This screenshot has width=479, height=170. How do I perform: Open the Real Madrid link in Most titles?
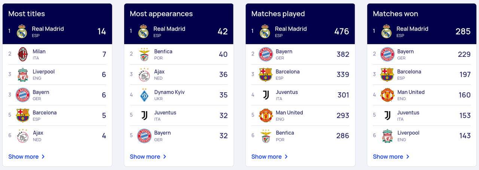(x=48, y=29)
